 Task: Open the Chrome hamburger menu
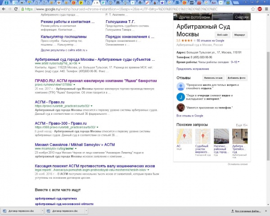coord(266,9)
